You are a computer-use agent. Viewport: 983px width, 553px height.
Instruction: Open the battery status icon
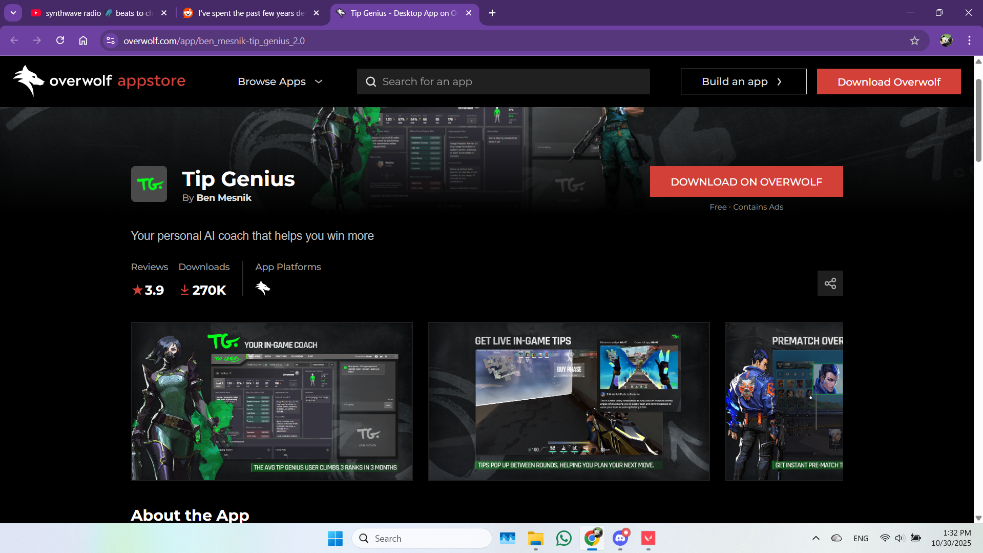[916, 538]
